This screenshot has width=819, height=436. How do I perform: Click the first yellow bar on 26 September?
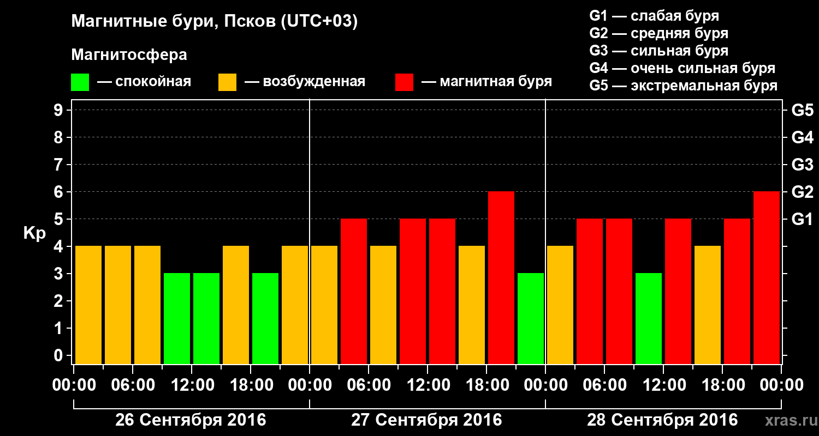coord(88,305)
